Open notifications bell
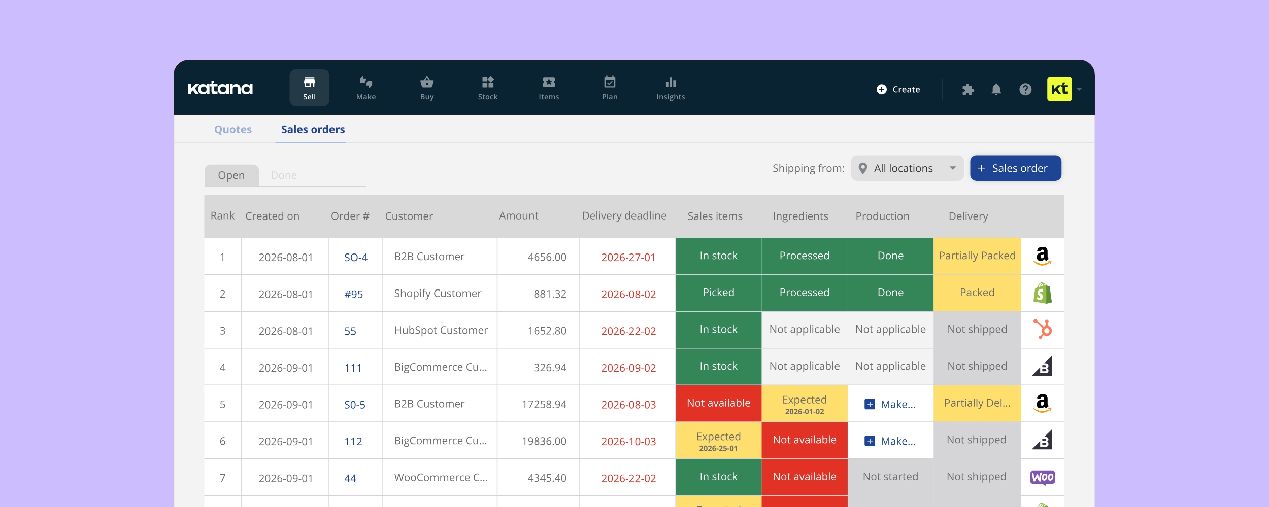This screenshot has height=507, width=1269. [x=996, y=89]
